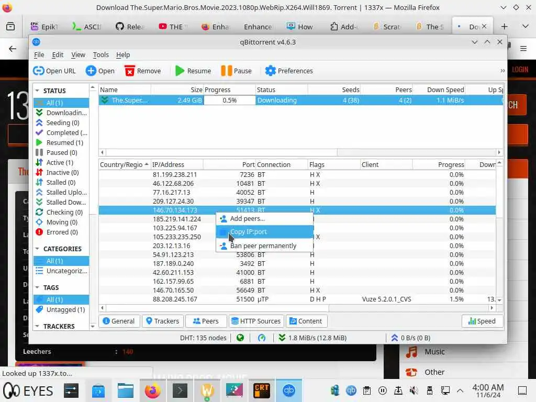Image resolution: width=536 pixels, height=402 pixels.
Task: Select the Checking (0) status filter
Action: click(61, 213)
